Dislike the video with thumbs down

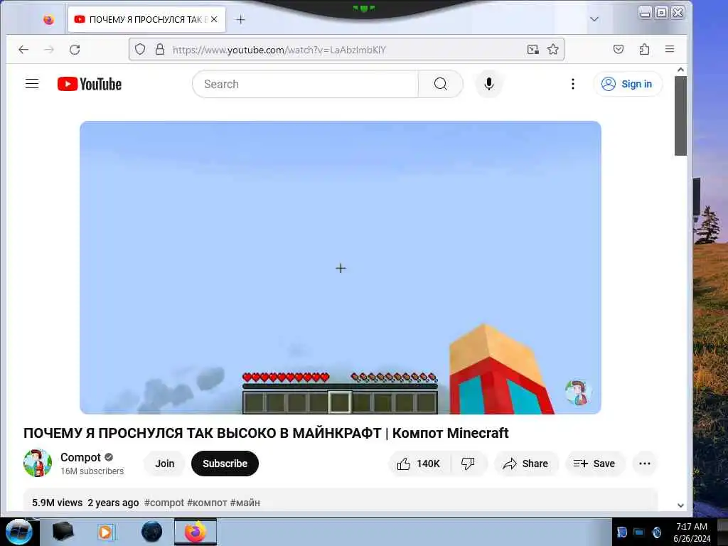pyautogui.click(x=468, y=464)
